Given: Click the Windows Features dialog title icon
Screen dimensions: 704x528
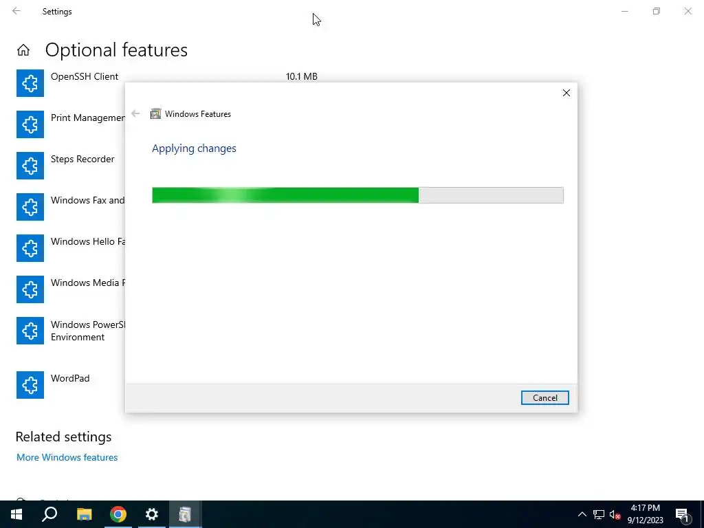Looking at the screenshot, I should [155, 113].
